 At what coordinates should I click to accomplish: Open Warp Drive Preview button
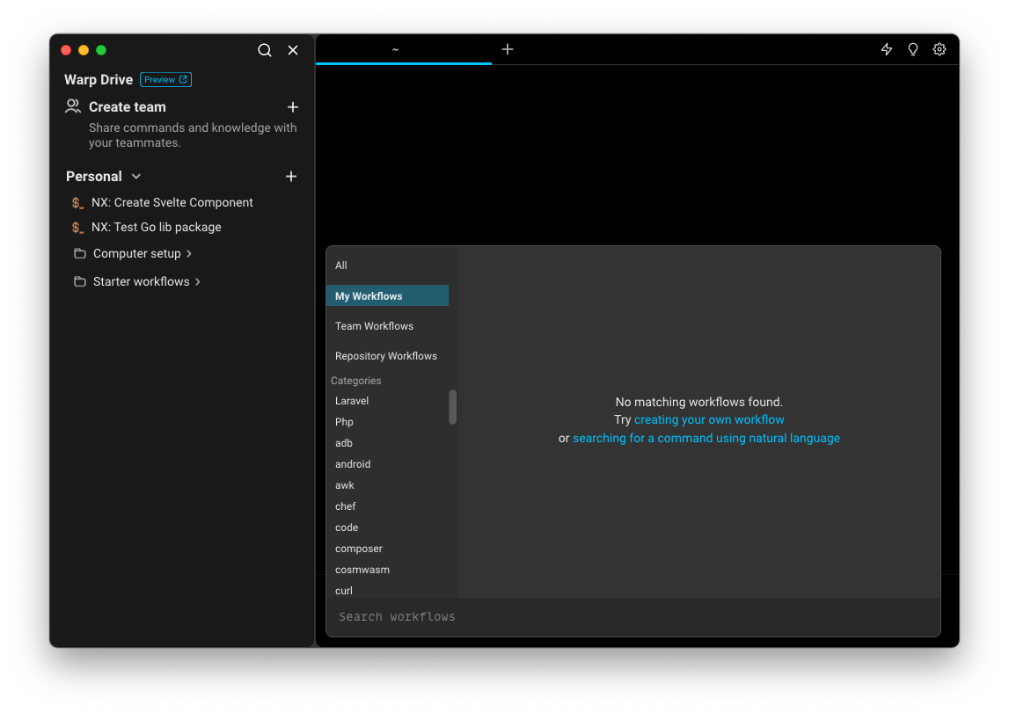[165, 79]
